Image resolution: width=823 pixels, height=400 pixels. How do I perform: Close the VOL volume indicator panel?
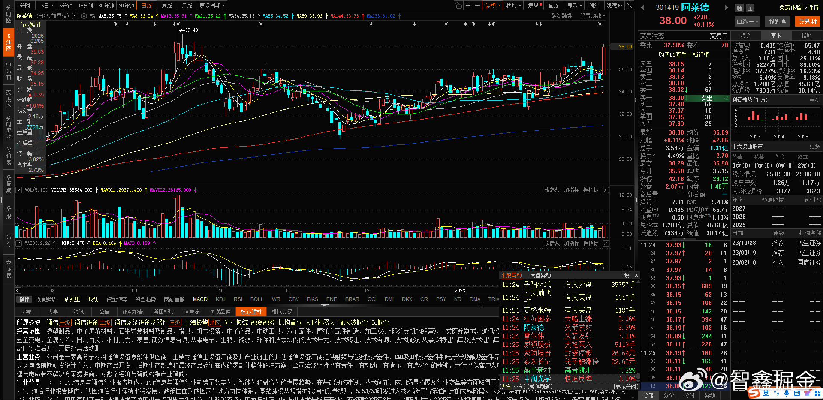coord(606,190)
